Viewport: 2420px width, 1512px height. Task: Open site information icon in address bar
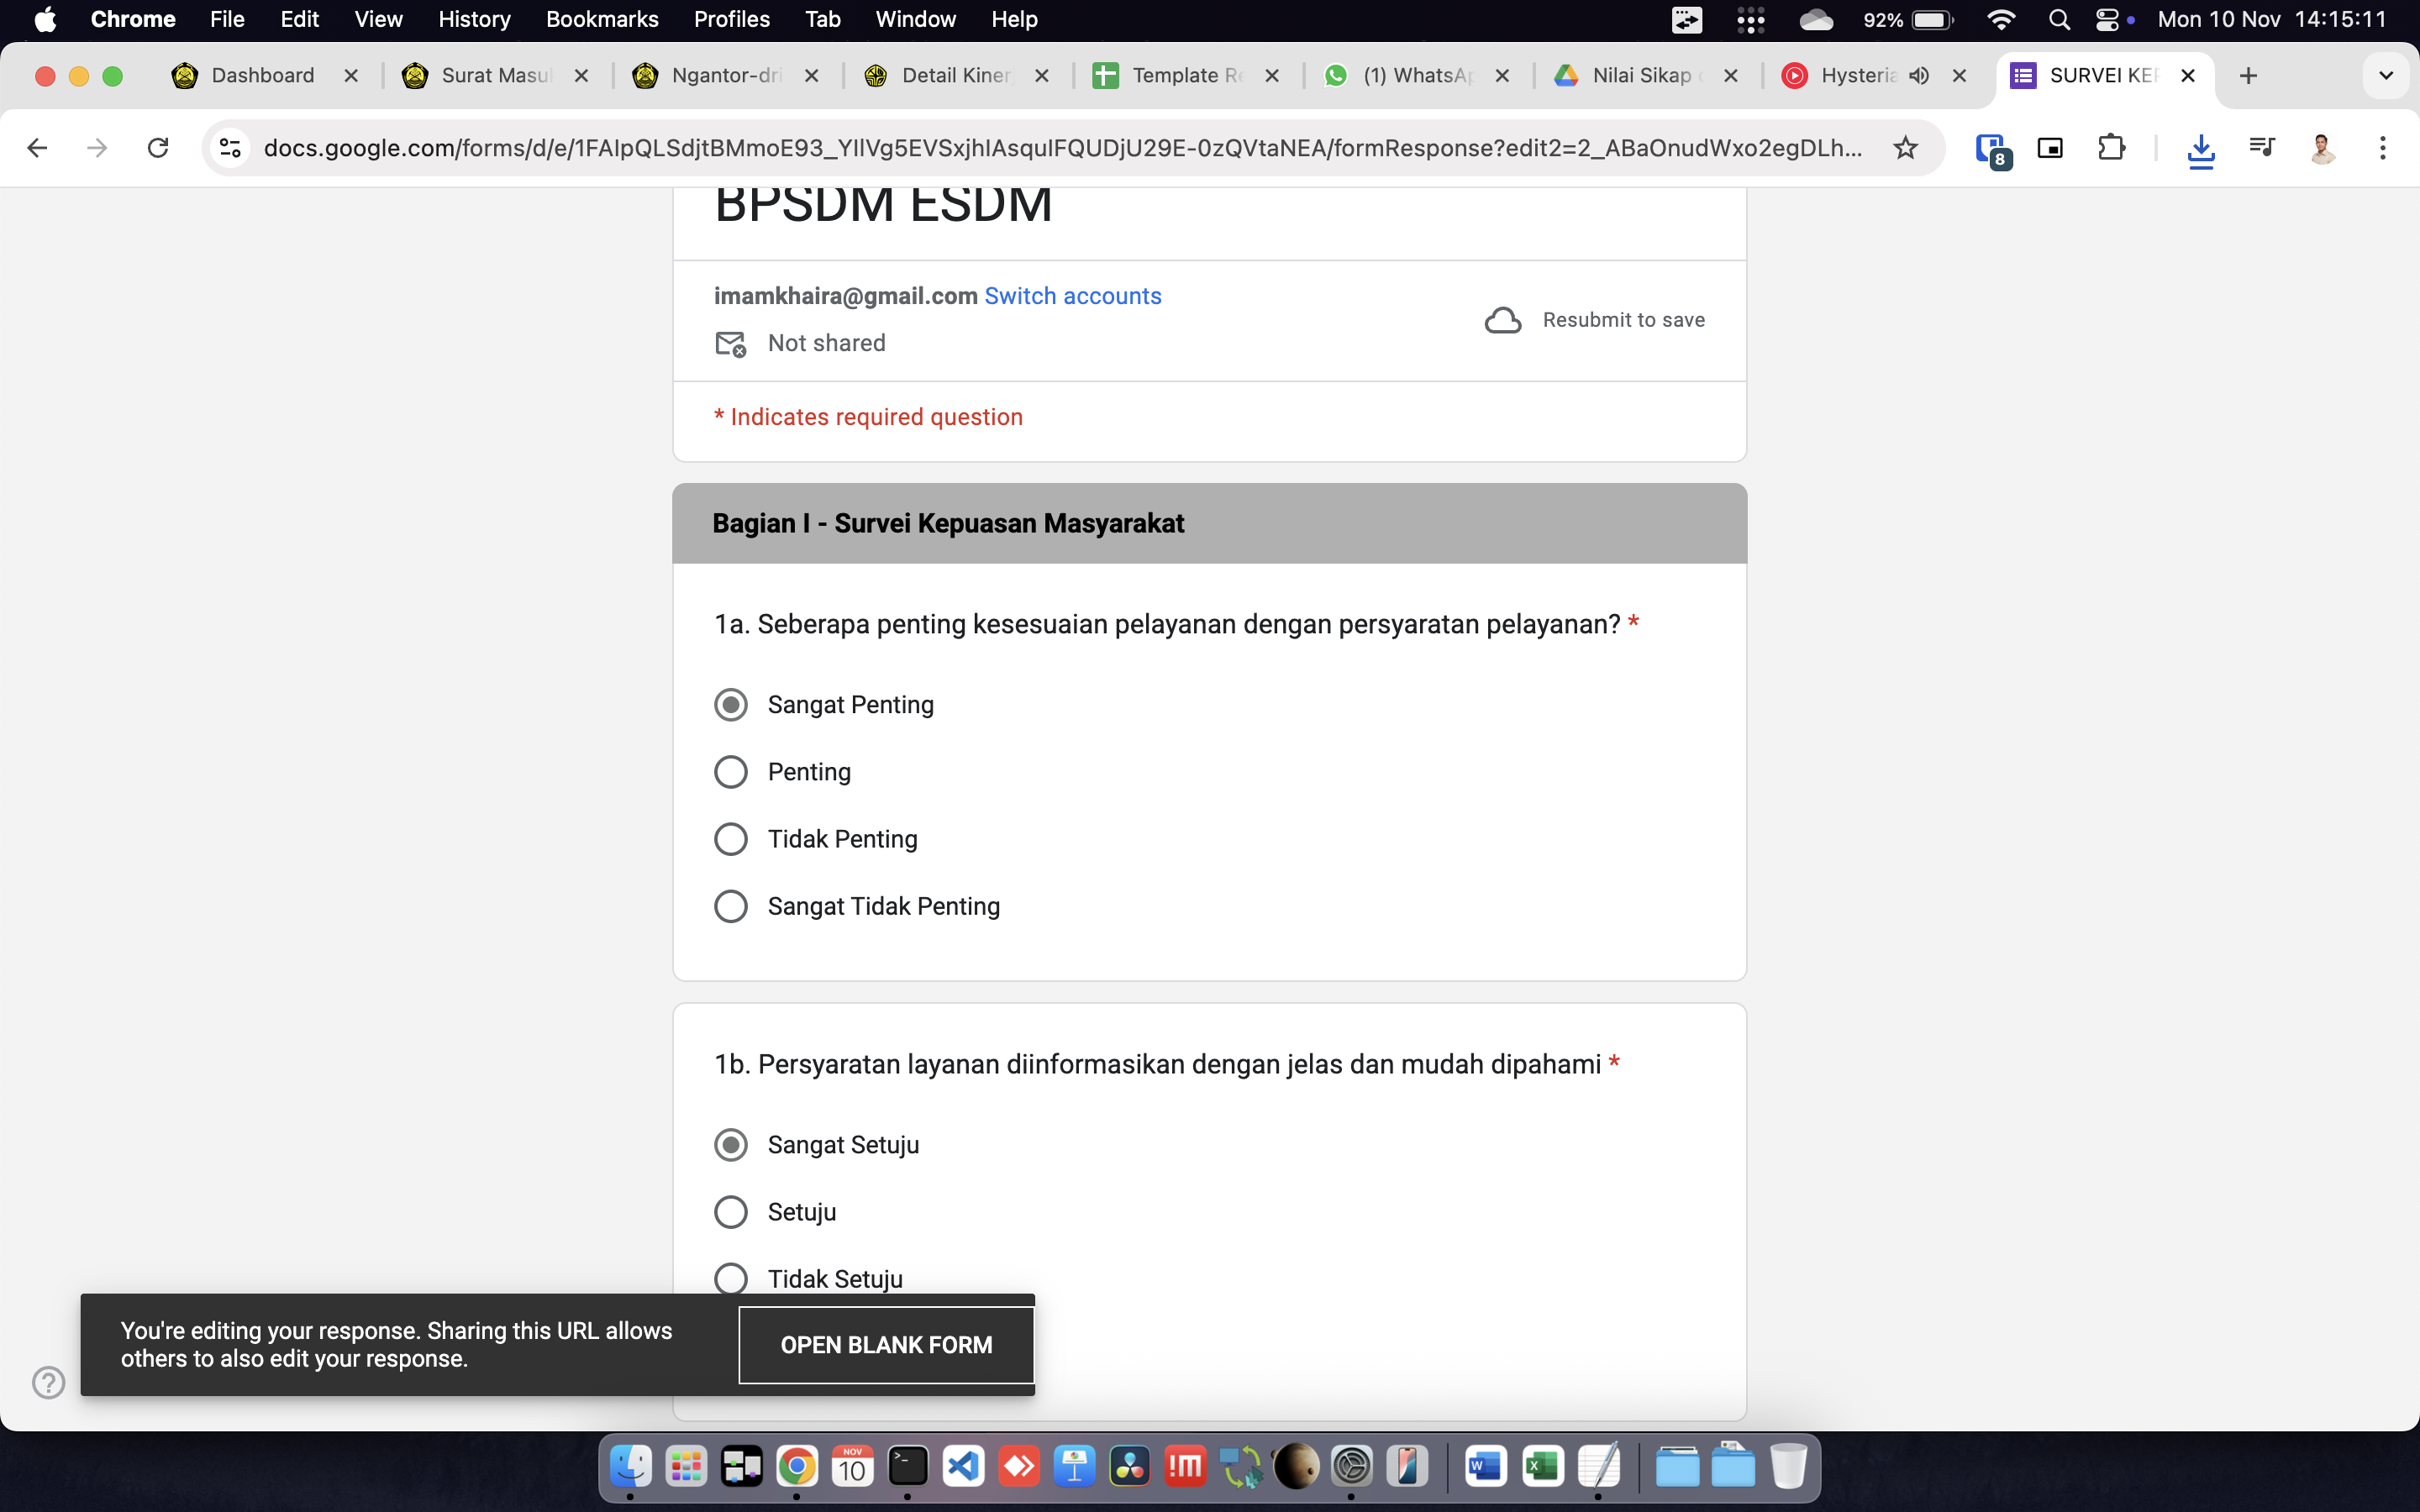[x=230, y=148]
